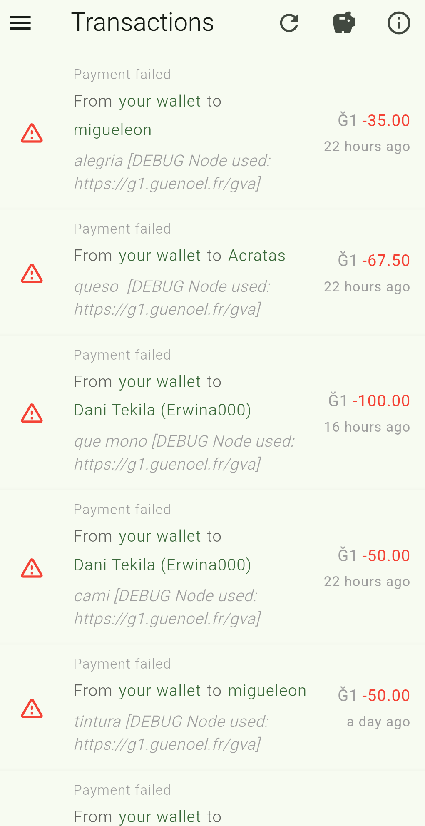Click the Transactions page title
This screenshot has width=425, height=826.
tap(142, 22)
